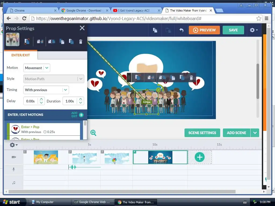Decrease the Duration value with down arrow
The image size is (275, 206).
[81, 103]
